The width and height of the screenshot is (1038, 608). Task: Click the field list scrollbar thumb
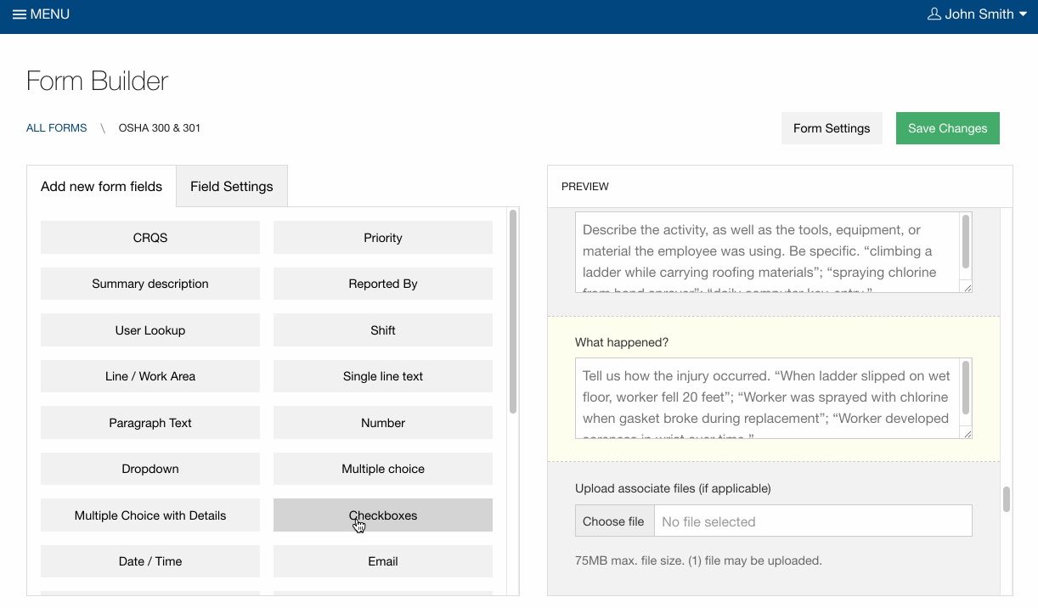click(513, 312)
